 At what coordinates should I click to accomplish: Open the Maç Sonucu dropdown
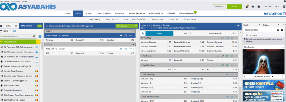coord(127,26)
